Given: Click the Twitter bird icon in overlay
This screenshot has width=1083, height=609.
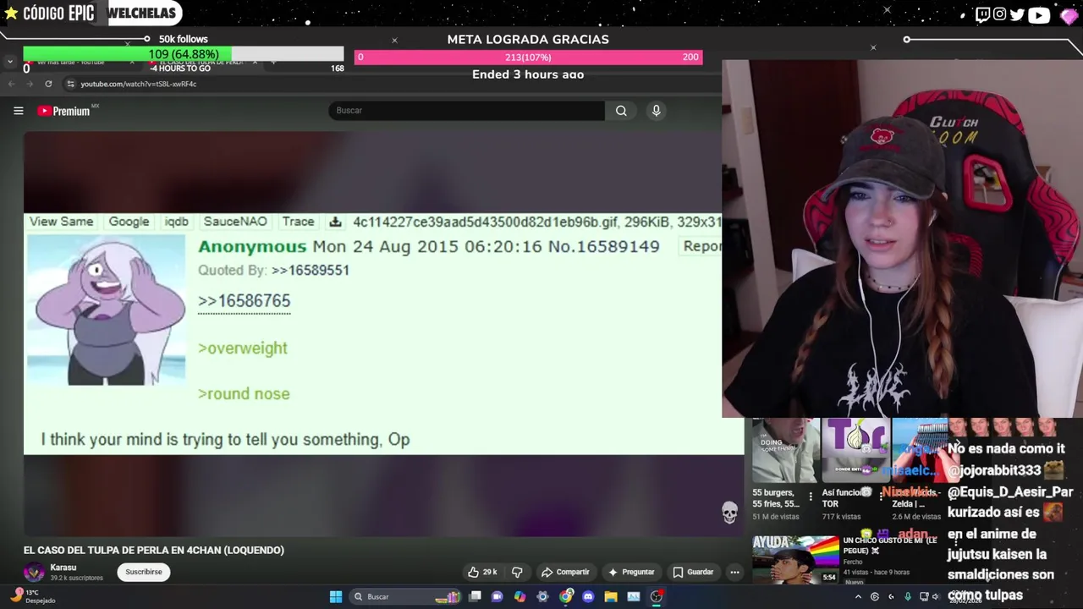Looking at the screenshot, I should 1017,14.
